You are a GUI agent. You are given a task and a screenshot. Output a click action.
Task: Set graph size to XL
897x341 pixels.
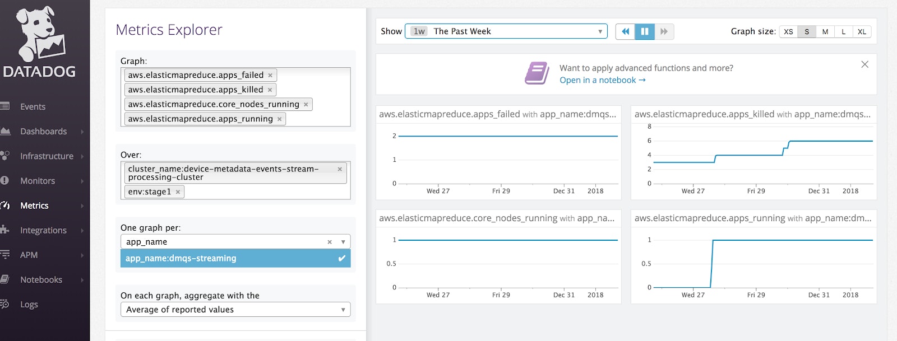862,32
